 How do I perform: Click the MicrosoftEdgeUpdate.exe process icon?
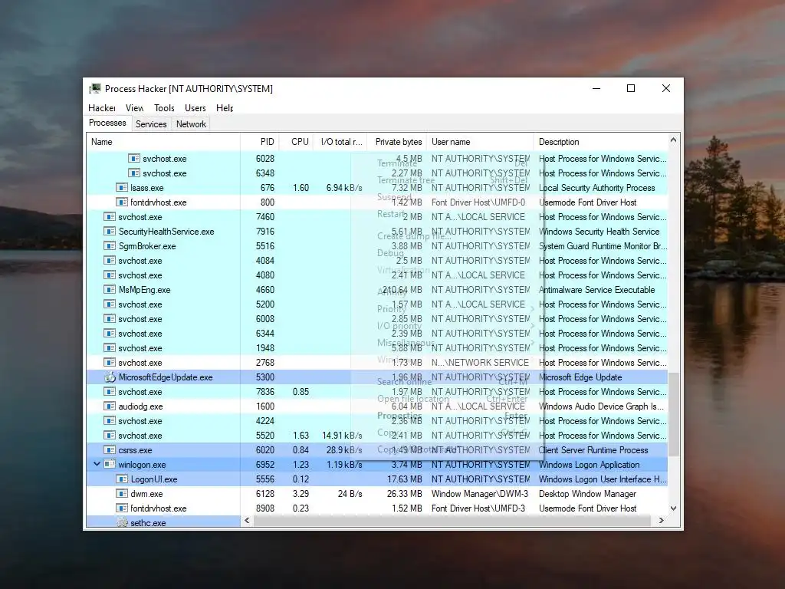[x=110, y=377]
